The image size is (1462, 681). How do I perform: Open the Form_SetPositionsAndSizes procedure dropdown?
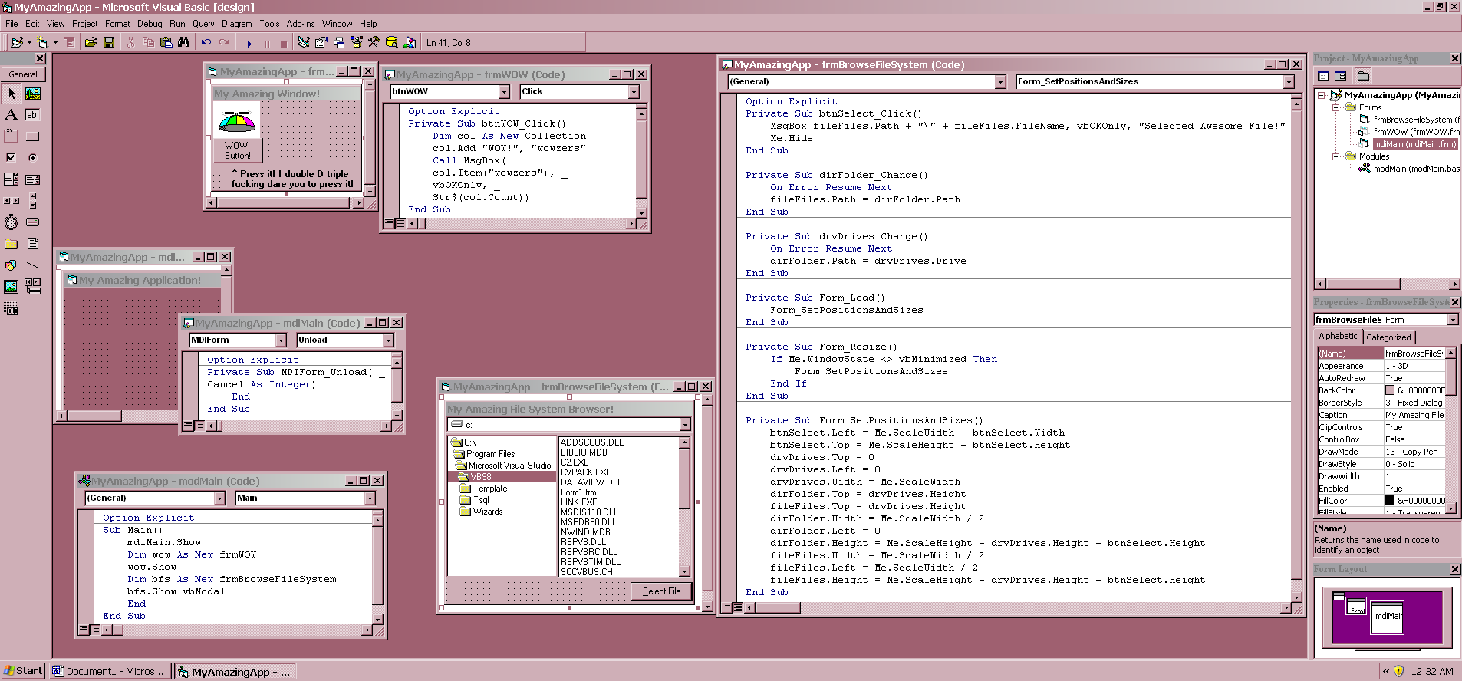(x=1289, y=82)
